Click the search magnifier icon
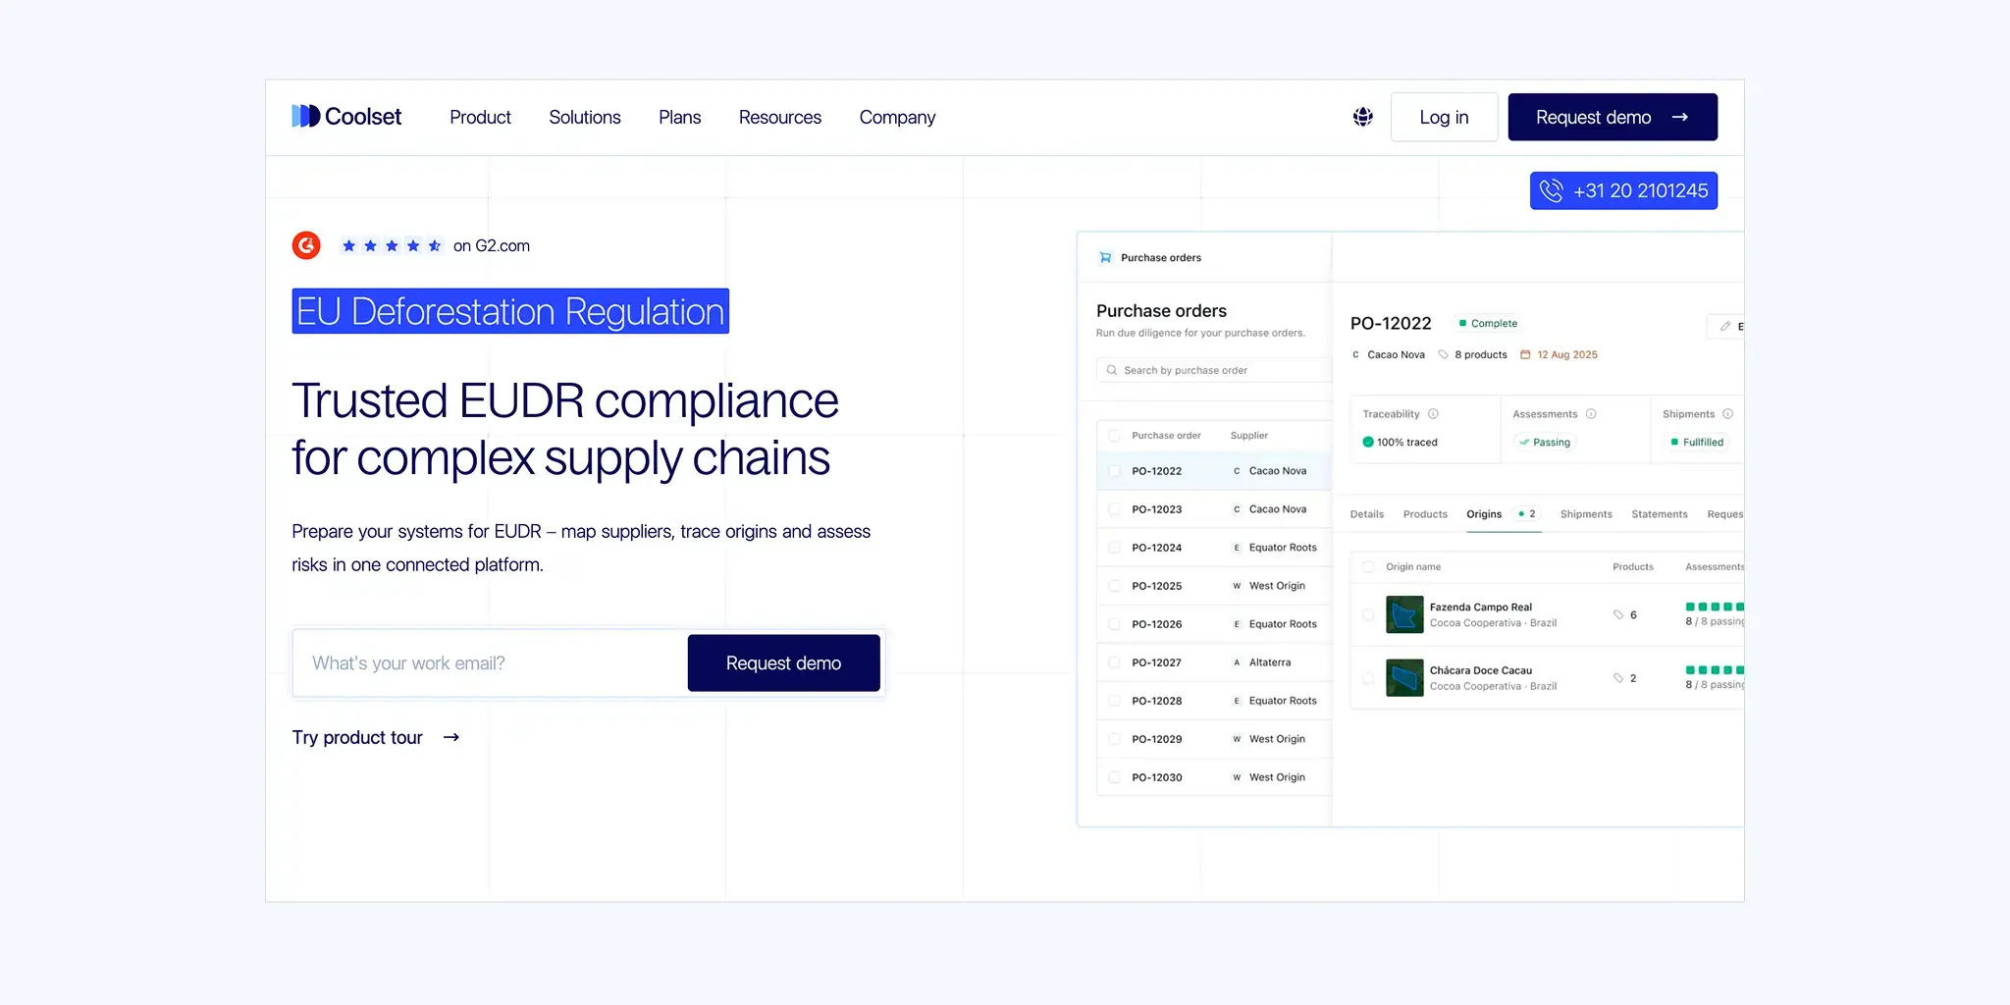This screenshot has width=2010, height=1005. click(1112, 370)
